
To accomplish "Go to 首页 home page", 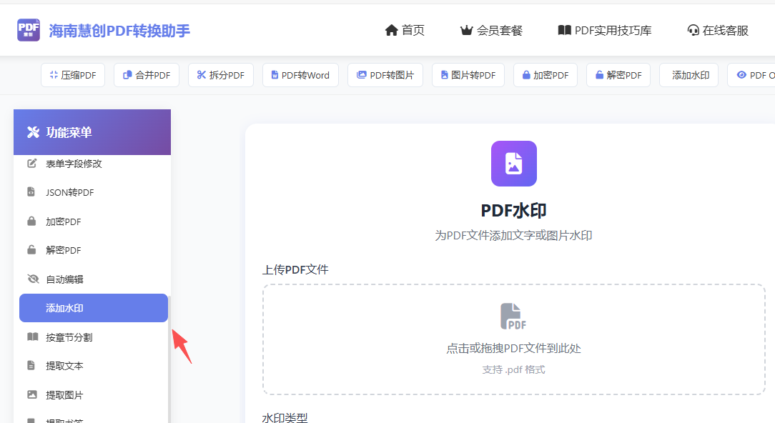I will 405,31.
